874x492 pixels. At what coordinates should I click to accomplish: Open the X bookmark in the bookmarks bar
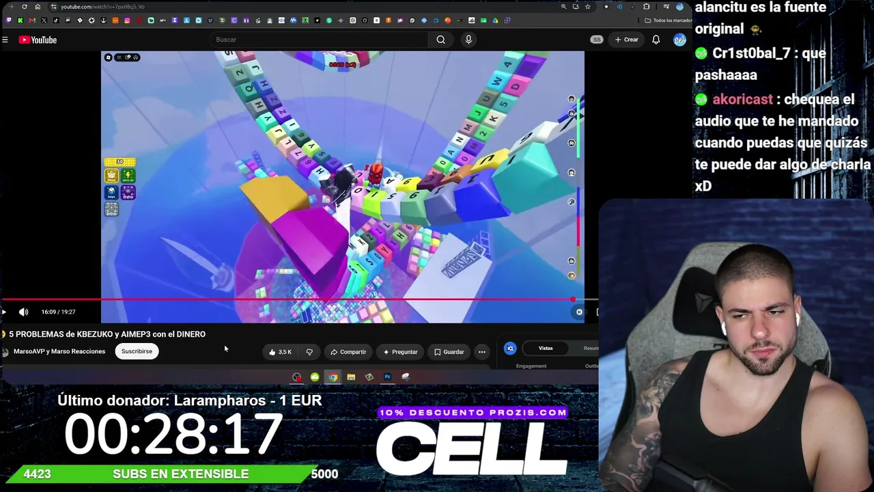coord(44,20)
